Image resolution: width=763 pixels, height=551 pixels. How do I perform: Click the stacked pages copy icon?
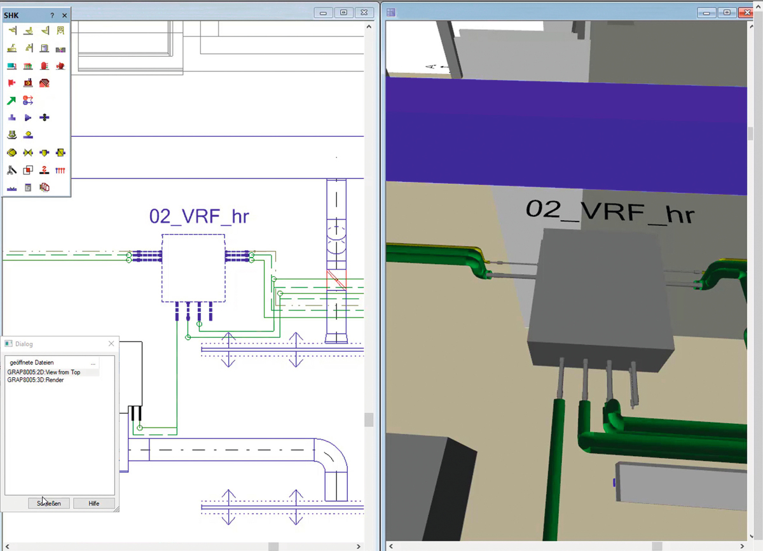tap(44, 188)
